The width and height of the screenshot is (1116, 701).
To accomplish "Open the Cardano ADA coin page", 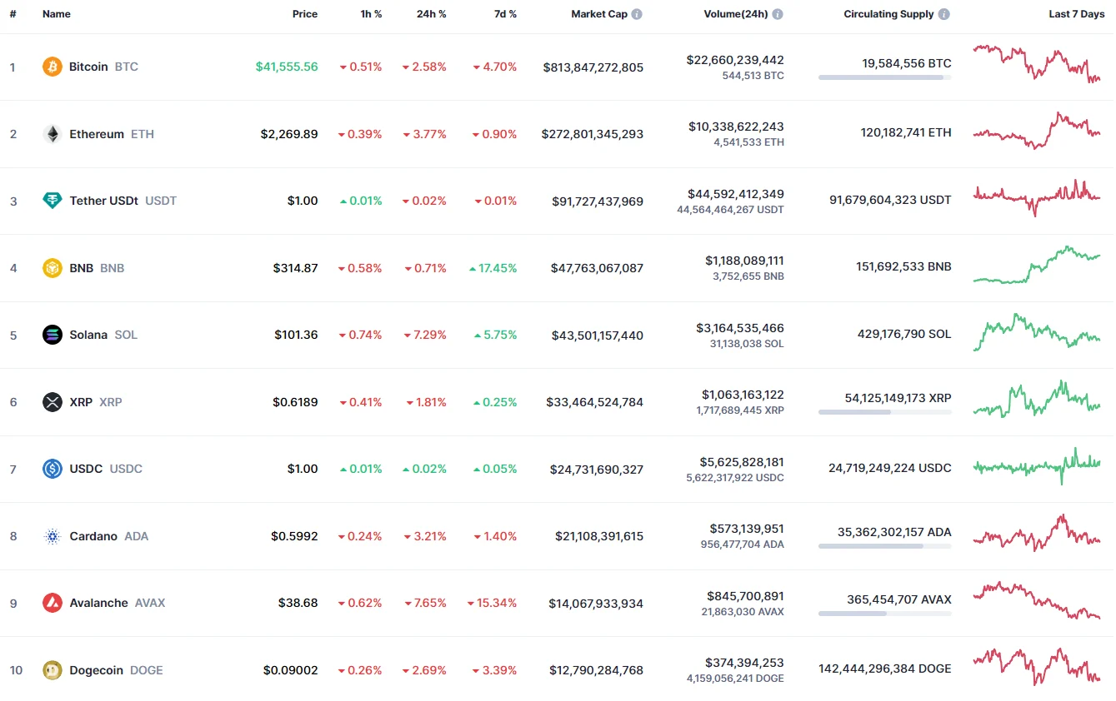I will pos(93,536).
